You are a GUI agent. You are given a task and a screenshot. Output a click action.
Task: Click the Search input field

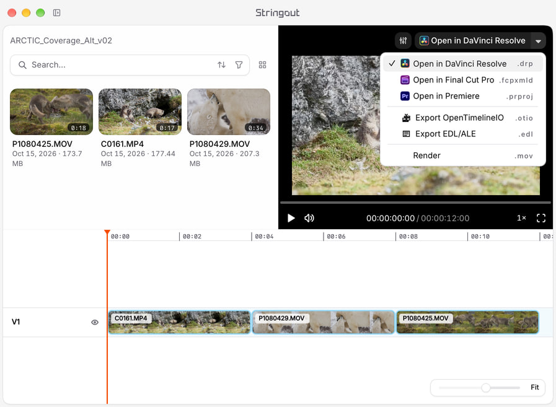(130, 65)
